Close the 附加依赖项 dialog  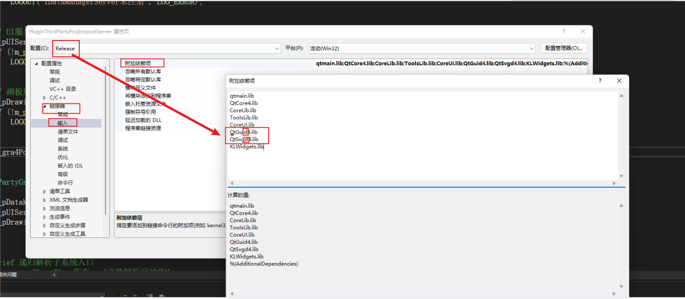(x=619, y=81)
